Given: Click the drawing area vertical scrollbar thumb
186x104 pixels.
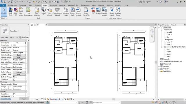Looking at the screenshot, I should 156,62.
